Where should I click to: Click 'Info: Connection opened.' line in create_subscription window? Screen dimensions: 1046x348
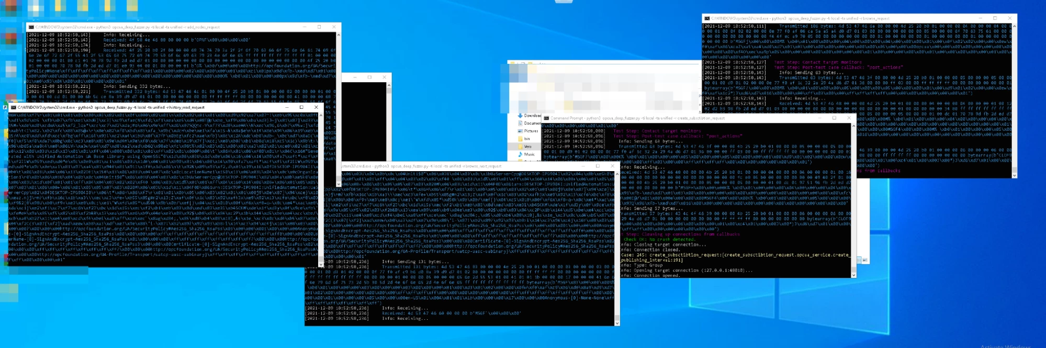pos(650,275)
